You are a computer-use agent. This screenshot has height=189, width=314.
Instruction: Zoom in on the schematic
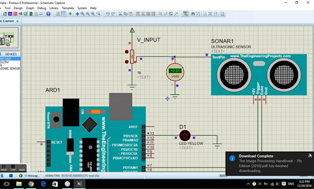83,14
